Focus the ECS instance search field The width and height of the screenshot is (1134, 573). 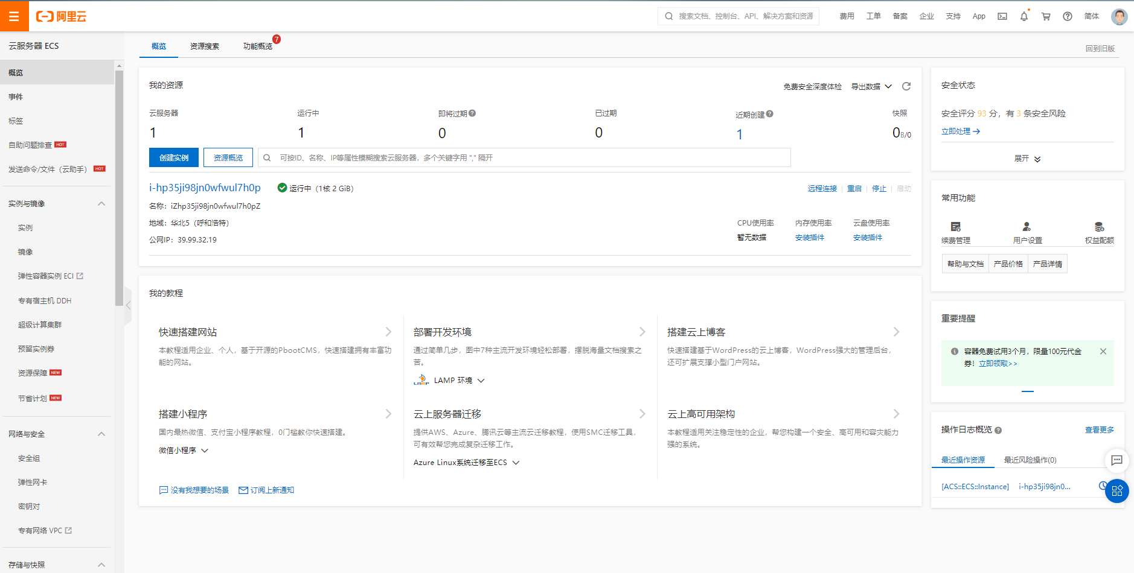pos(524,157)
